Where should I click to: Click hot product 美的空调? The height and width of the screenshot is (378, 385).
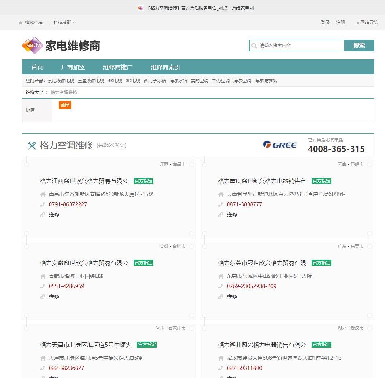click(200, 80)
